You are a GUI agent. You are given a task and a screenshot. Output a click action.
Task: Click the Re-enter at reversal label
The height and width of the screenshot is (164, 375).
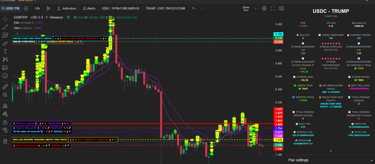[28, 132]
